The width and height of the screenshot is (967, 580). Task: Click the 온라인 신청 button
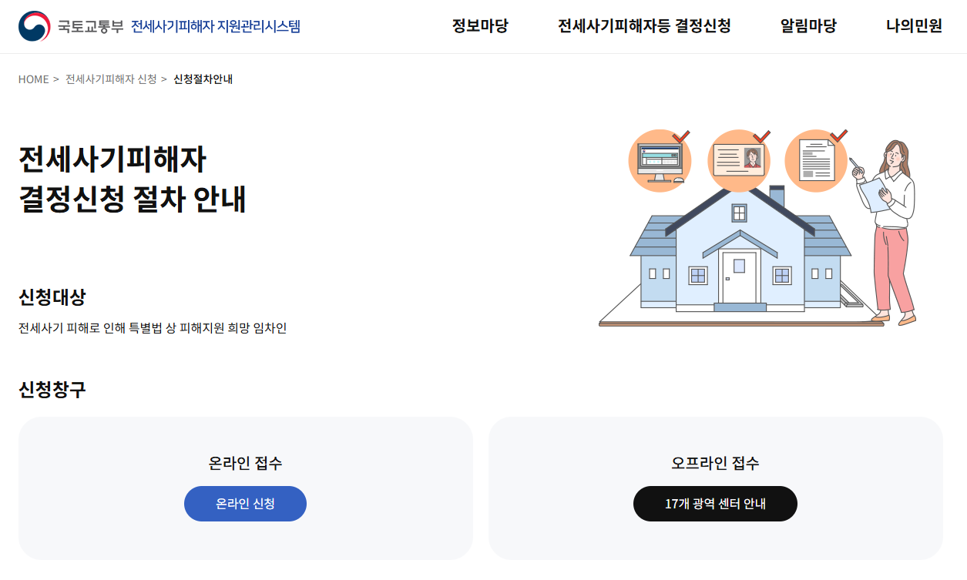pos(244,503)
